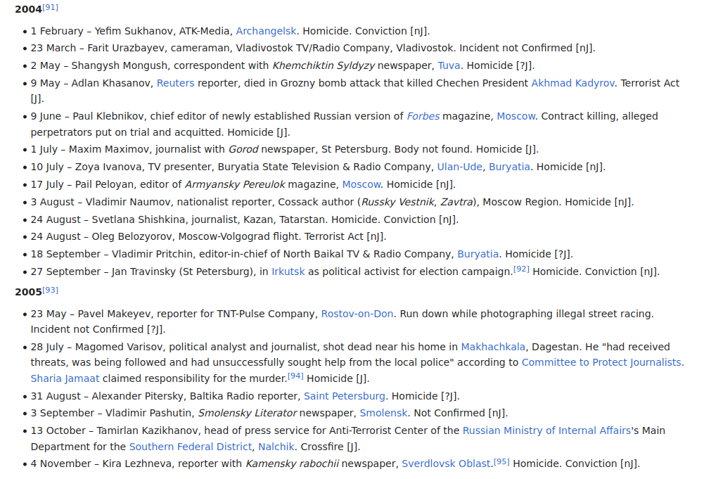Click citation [95] after Sverdlovsk Oblast
704x479 pixels.
pyautogui.click(x=501, y=461)
